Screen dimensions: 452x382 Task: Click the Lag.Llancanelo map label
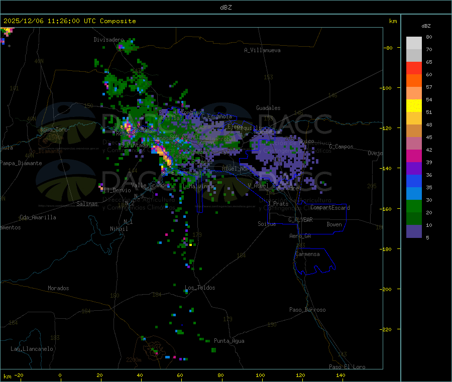[x=32, y=349]
